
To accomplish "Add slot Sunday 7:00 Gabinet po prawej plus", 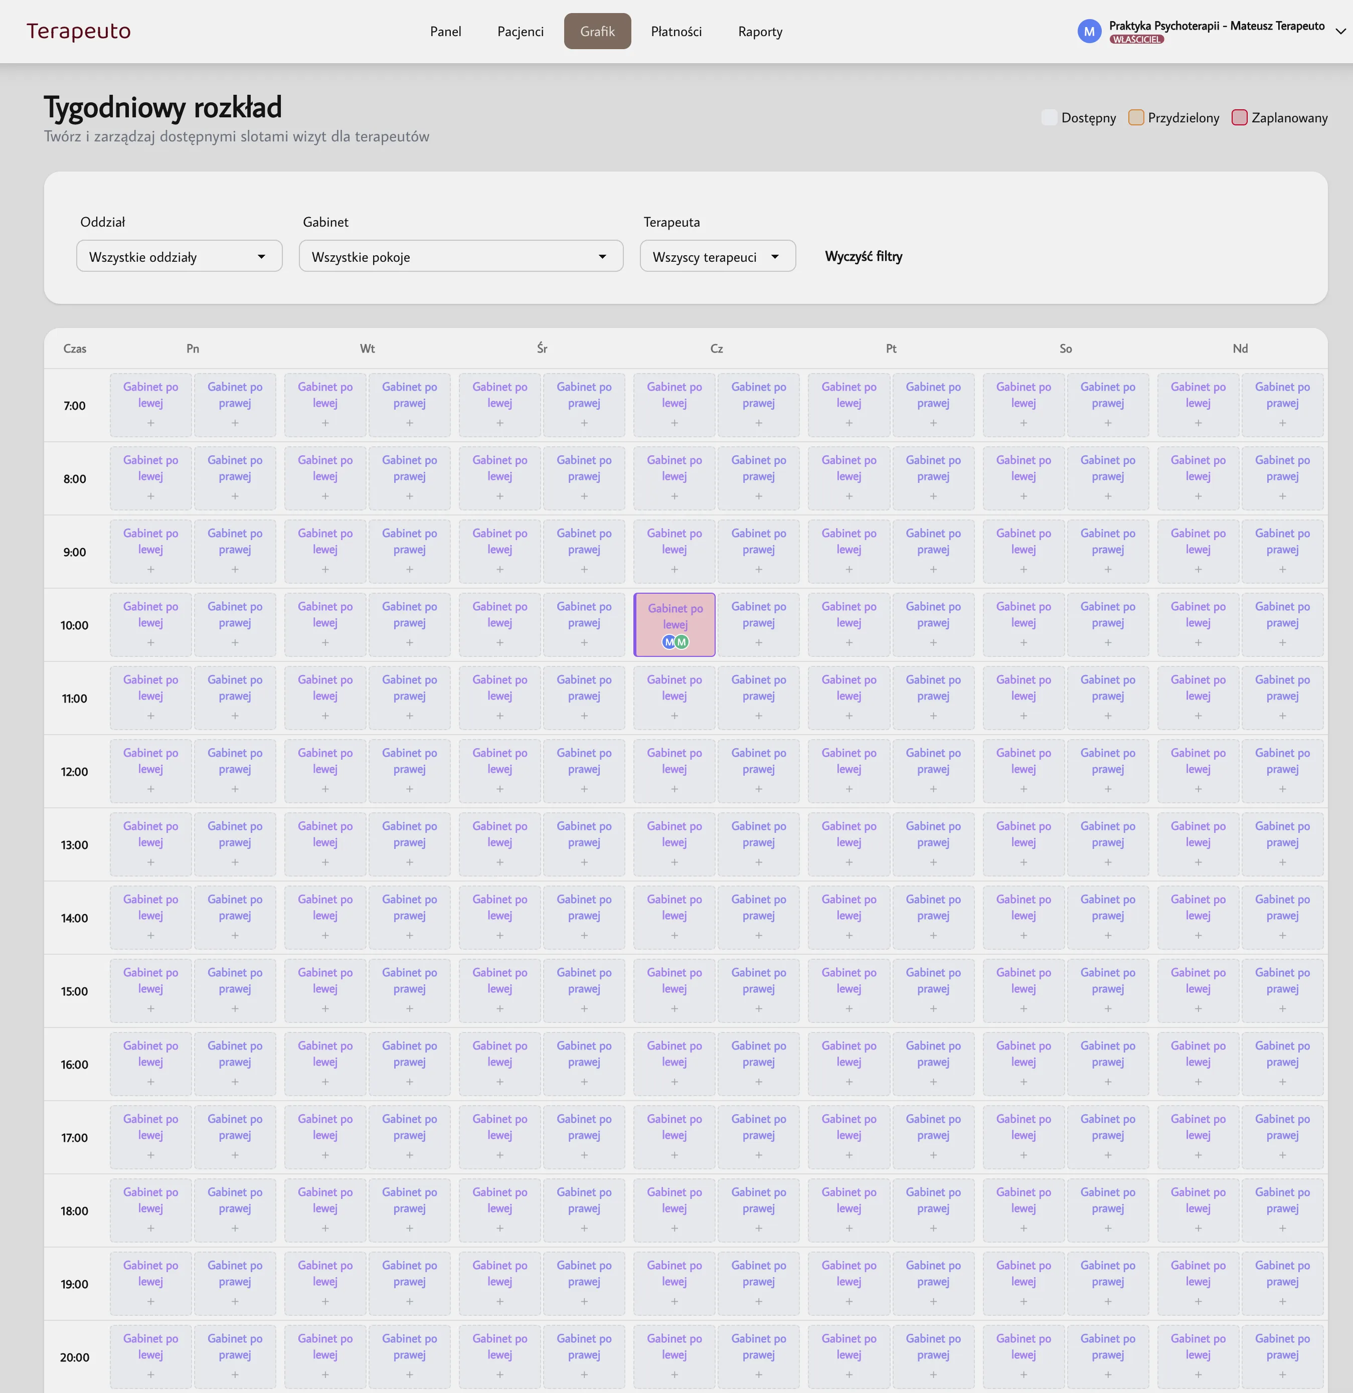I will [1283, 423].
